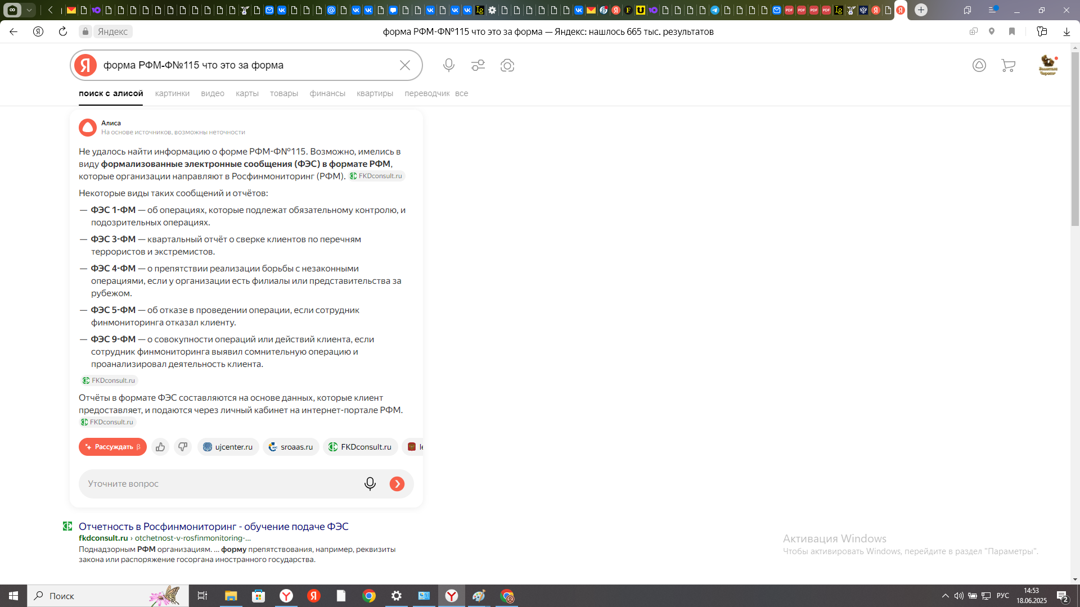Open the FKDconsult.ru source chip below the answer
Screen dimensions: 1080x607
360,447
